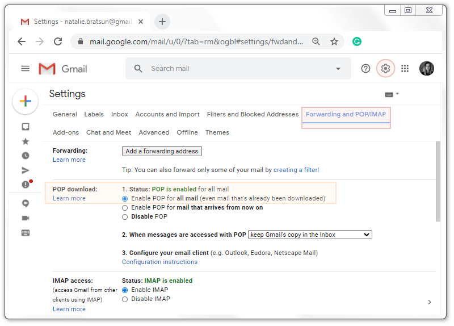Click the settings page vertical scrollbar
The image size is (454, 326).
(x=438, y=182)
